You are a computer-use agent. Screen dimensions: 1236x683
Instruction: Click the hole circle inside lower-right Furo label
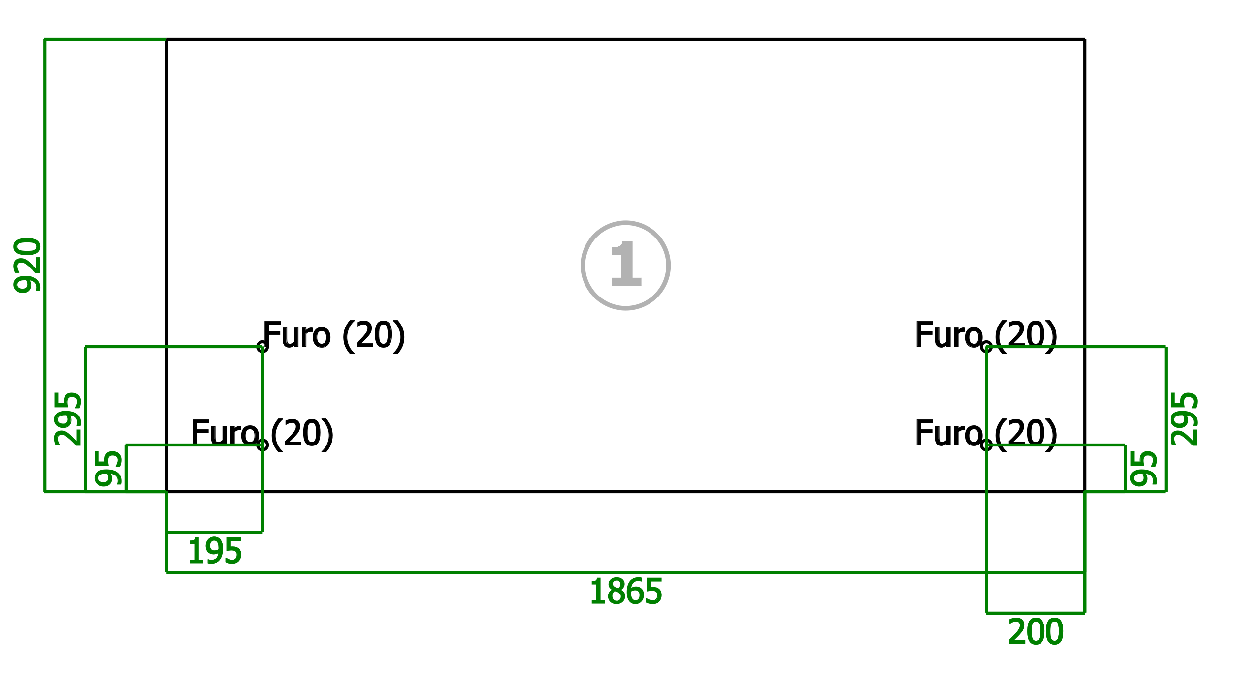point(986,445)
